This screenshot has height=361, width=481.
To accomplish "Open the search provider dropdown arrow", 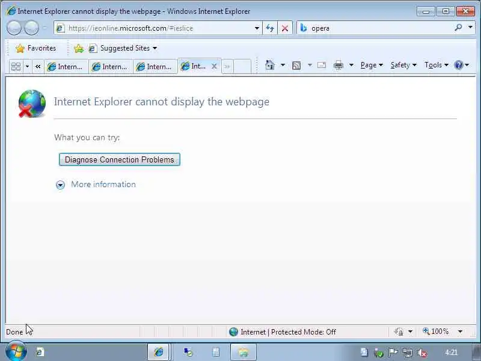I will click(x=470, y=27).
